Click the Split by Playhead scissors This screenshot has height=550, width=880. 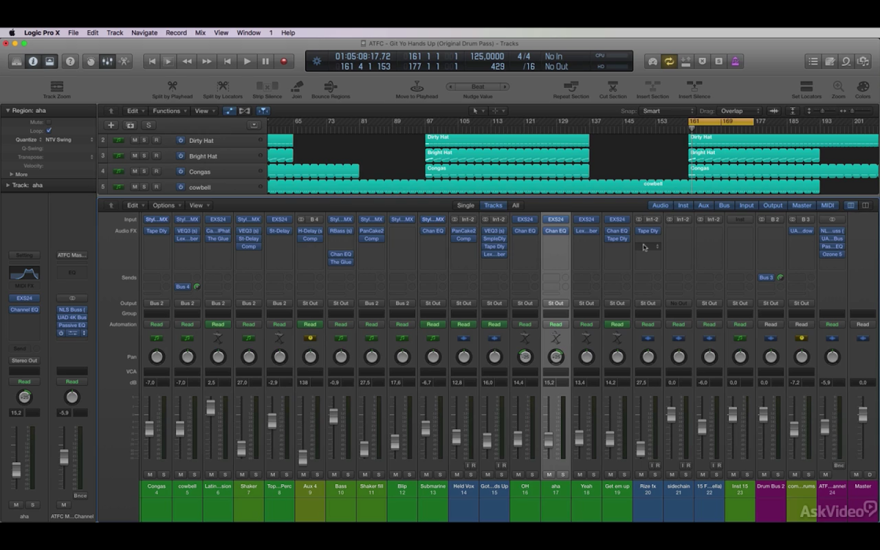pos(172,87)
